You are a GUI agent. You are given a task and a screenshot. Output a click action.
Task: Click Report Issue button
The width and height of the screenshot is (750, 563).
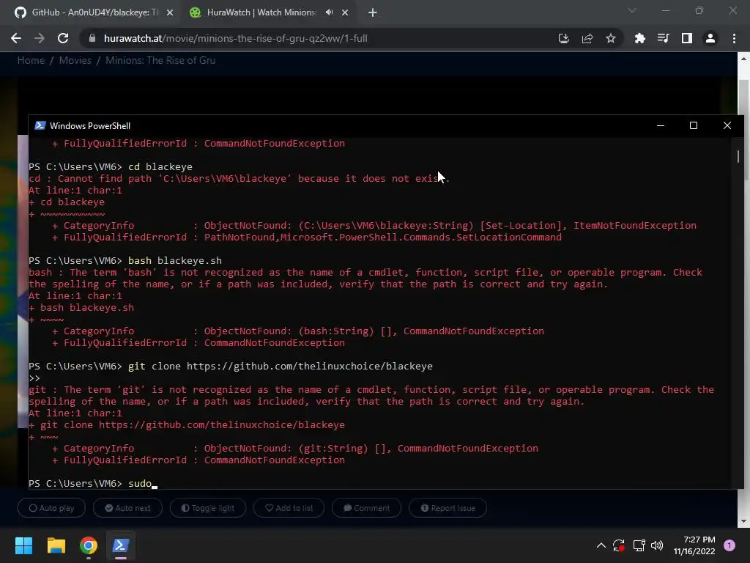(x=448, y=508)
